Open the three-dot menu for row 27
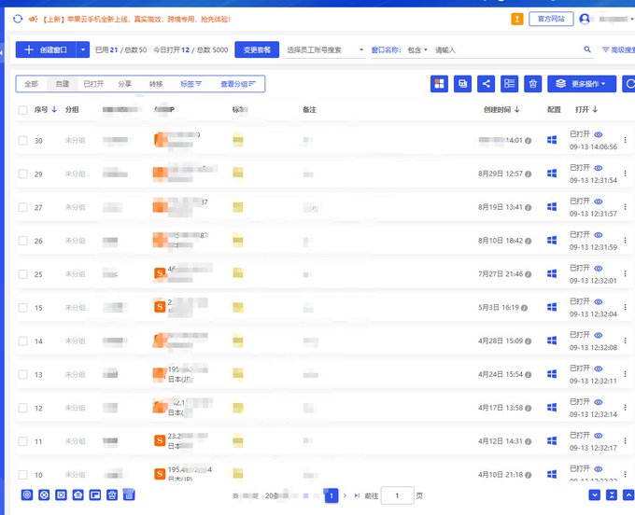 pyautogui.click(x=625, y=207)
